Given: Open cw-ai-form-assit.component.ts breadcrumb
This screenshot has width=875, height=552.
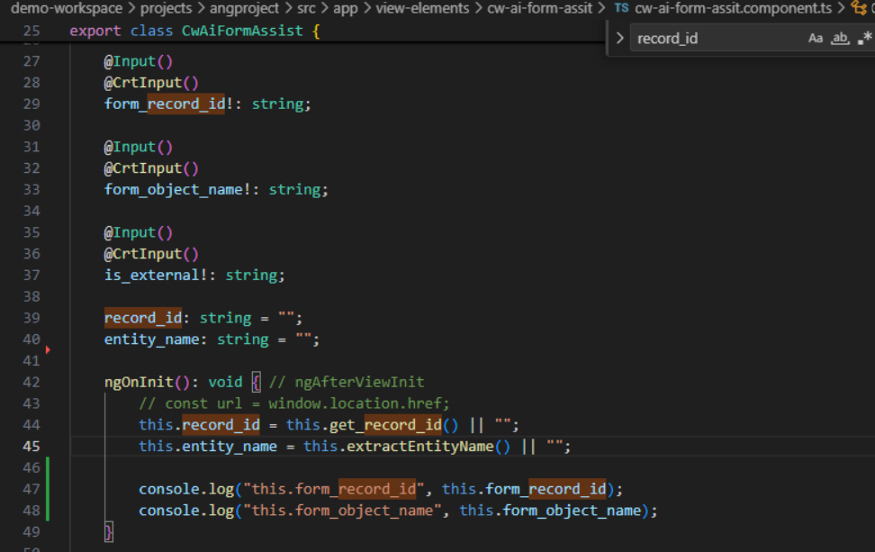Looking at the screenshot, I should pyautogui.click(x=732, y=8).
